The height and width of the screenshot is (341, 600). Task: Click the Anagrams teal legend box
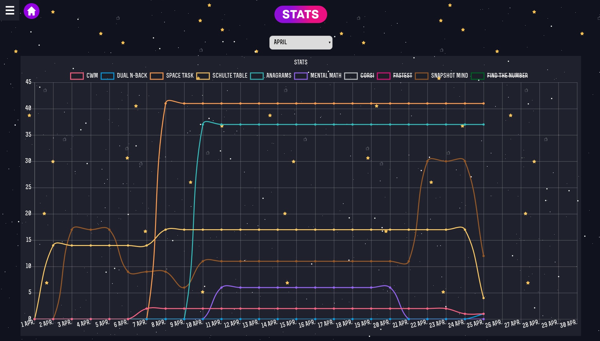pyautogui.click(x=257, y=76)
